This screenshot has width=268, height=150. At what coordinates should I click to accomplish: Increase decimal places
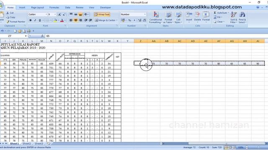coord(139,20)
